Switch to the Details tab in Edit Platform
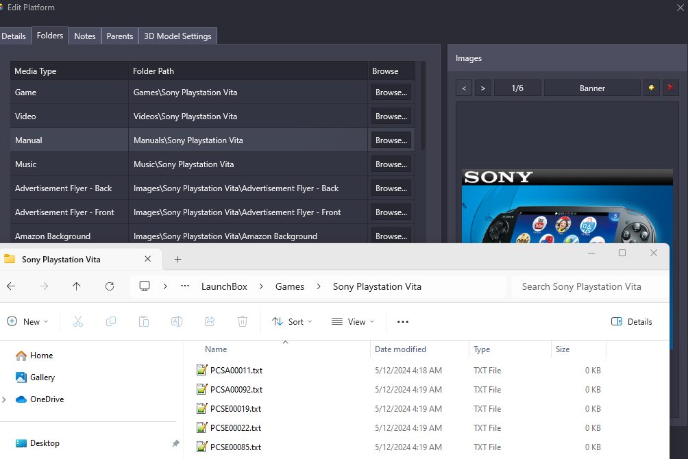688x459 pixels. [x=14, y=36]
